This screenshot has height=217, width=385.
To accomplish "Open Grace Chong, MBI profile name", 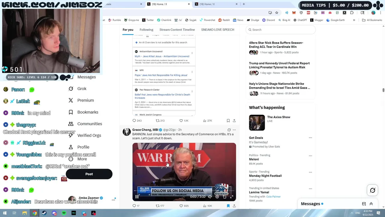I will 145,130.
